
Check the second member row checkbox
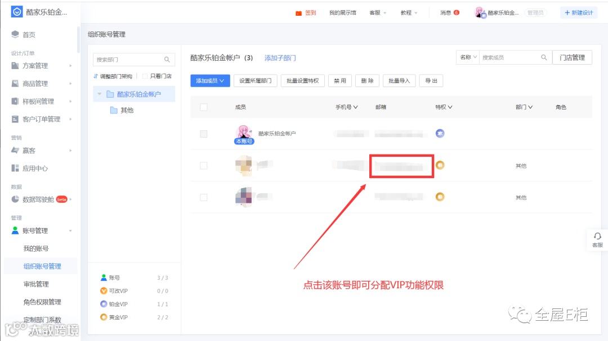(204, 166)
